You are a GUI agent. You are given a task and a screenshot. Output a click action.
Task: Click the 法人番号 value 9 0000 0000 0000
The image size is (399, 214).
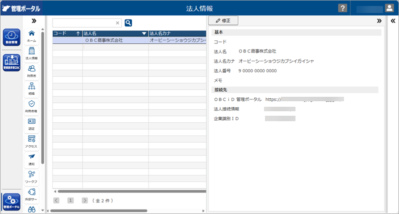[x=257, y=71]
